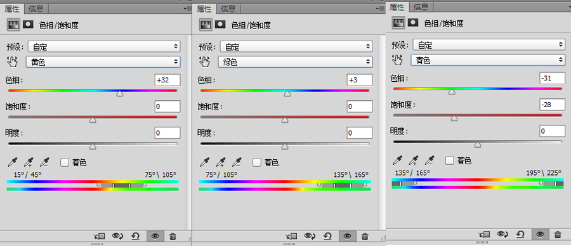Delete adjustment layer via trash in Yellow panel
Viewport: 571px width, 246px height.
(173, 236)
